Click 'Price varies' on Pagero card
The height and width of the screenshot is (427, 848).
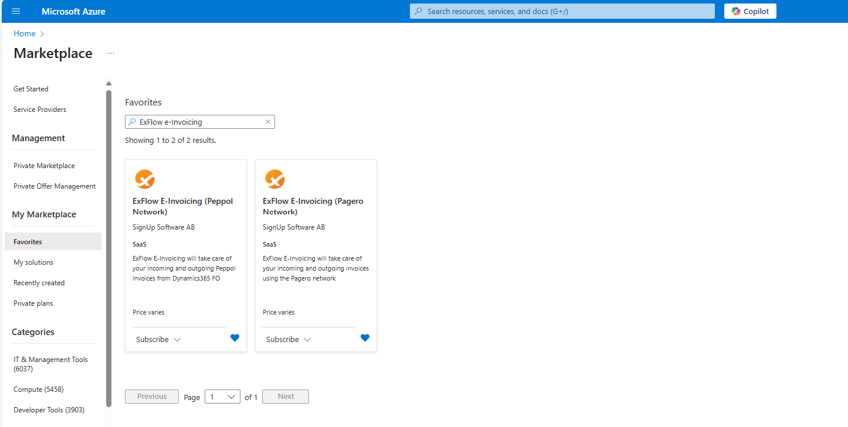tap(279, 312)
